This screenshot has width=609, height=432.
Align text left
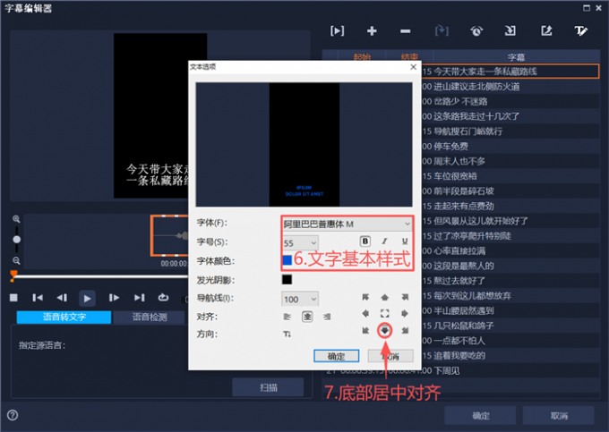(287, 317)
